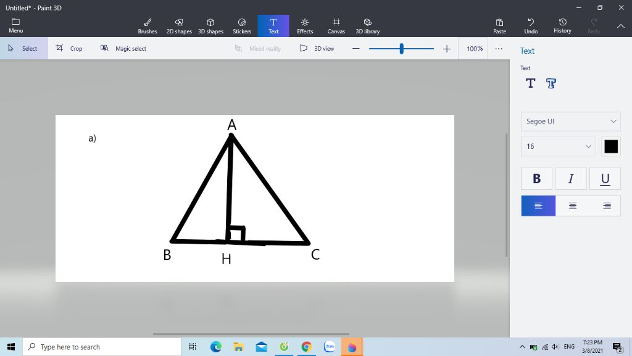Viewport: 632px width, 356px height.
Task: Click the vertical canvas scrollbar
Action: [x=507, y=195]
